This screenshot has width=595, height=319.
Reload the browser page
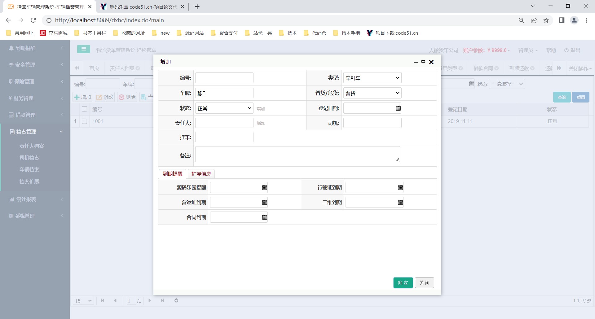[x=33, y=20]
